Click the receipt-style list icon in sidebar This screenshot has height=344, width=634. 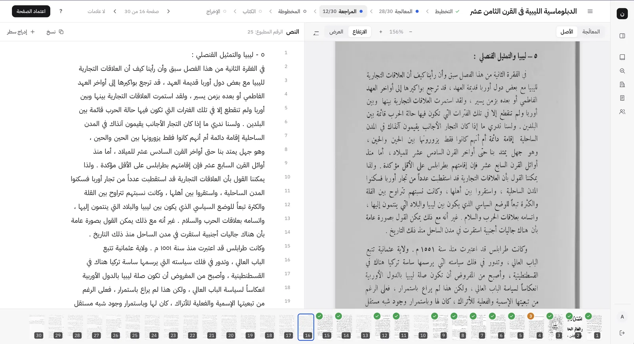pyautogui.click(x=622, y=98)
